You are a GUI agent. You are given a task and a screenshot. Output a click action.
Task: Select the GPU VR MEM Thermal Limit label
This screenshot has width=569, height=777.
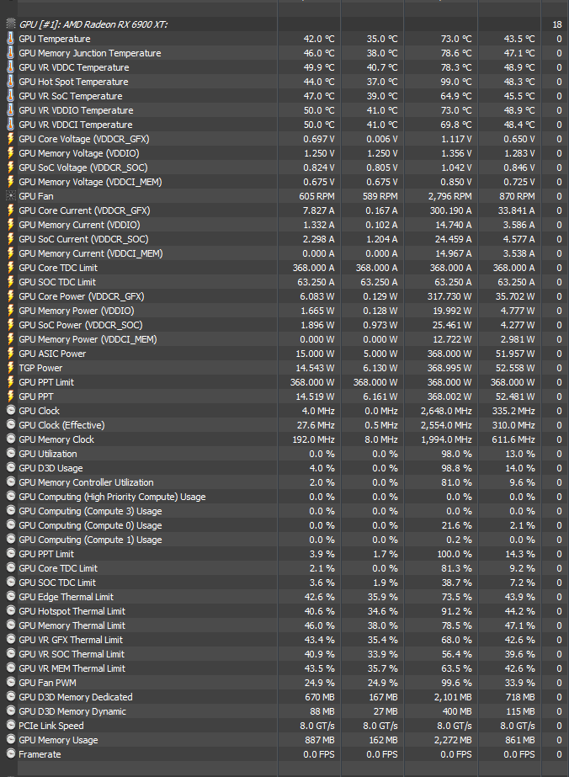(x=72, y=668)
